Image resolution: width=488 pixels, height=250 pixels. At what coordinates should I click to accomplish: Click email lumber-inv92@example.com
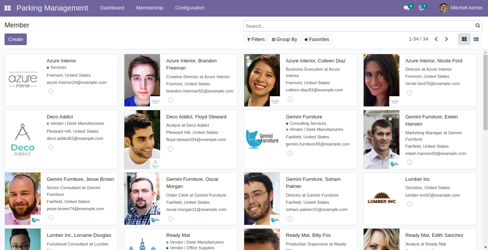click(433, 195)
